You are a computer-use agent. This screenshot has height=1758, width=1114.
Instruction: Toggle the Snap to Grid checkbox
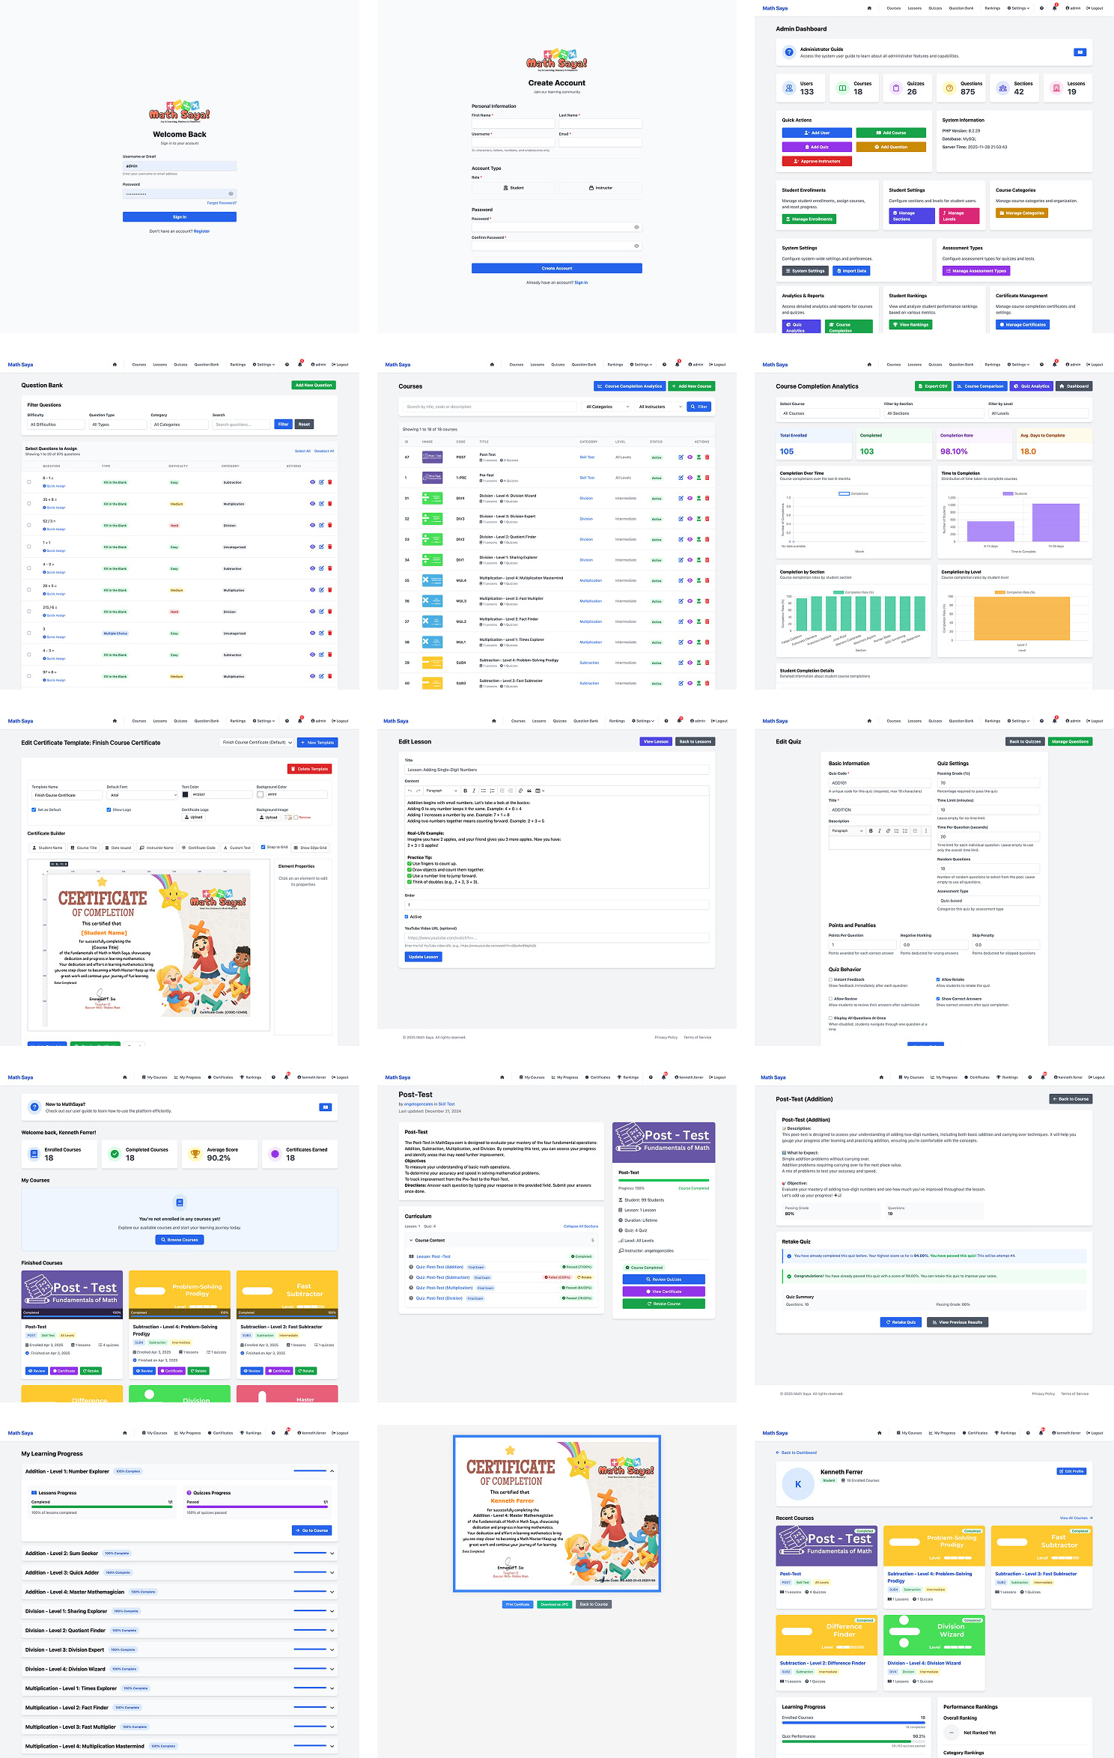[263, 847]
